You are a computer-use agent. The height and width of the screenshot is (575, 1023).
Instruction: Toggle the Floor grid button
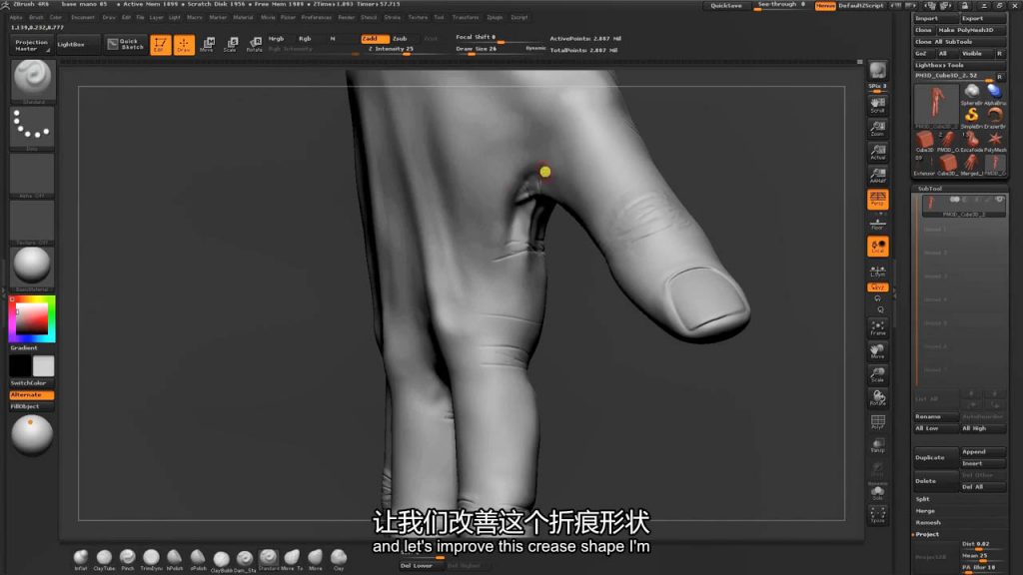pos(877,223)
